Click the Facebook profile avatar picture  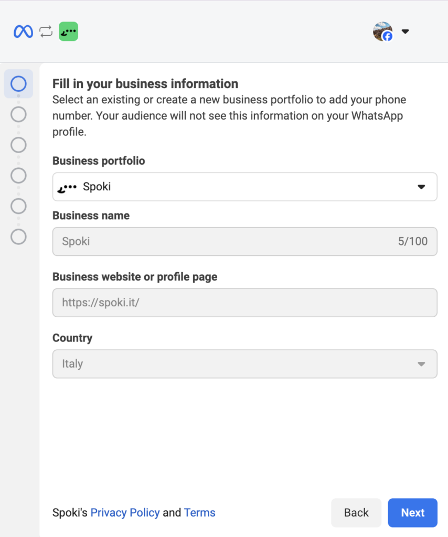382,31
